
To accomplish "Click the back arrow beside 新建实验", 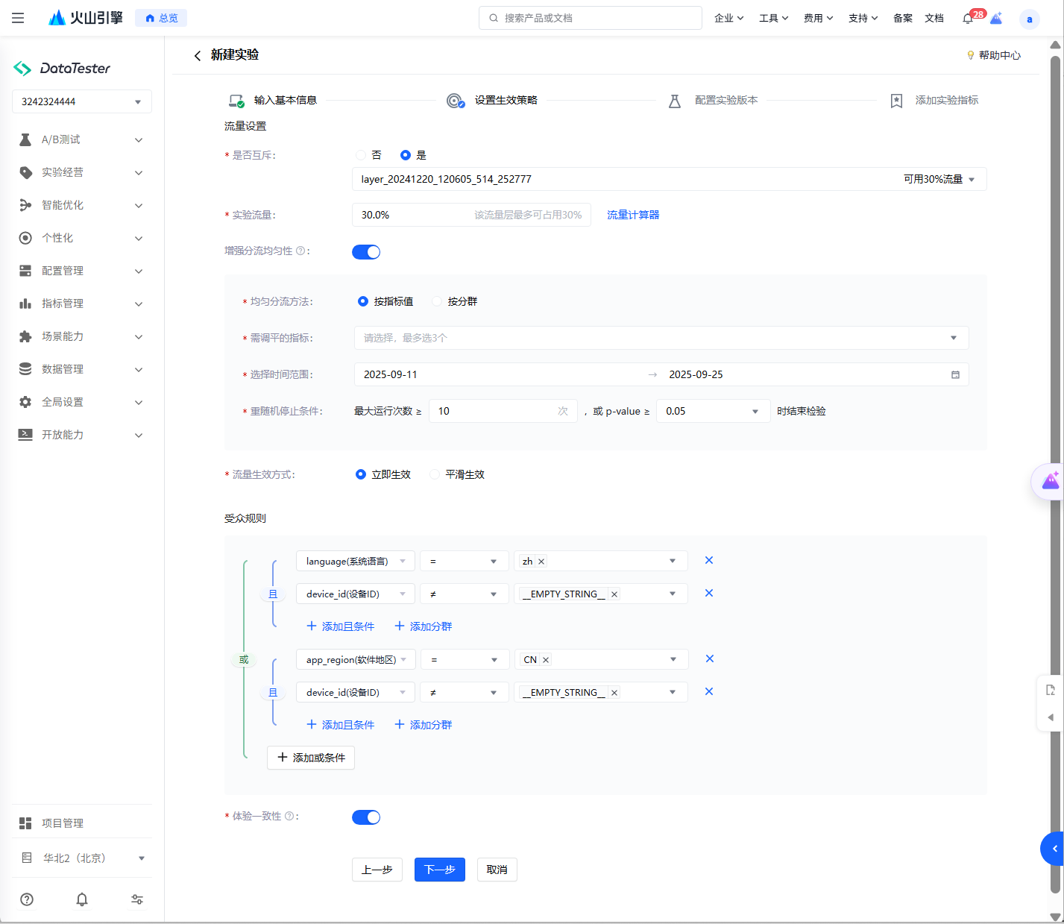I will coord(197,55).
